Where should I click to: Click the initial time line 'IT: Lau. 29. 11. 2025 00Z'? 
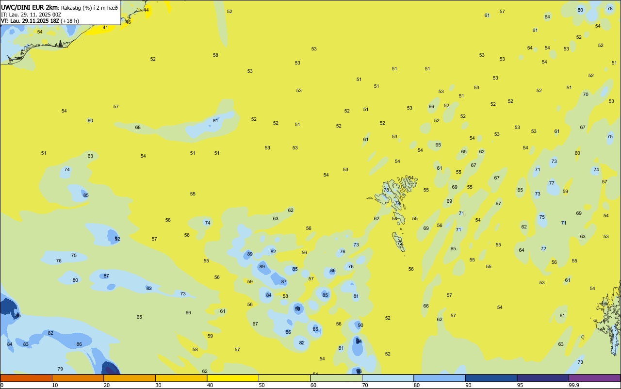[31, 15]
